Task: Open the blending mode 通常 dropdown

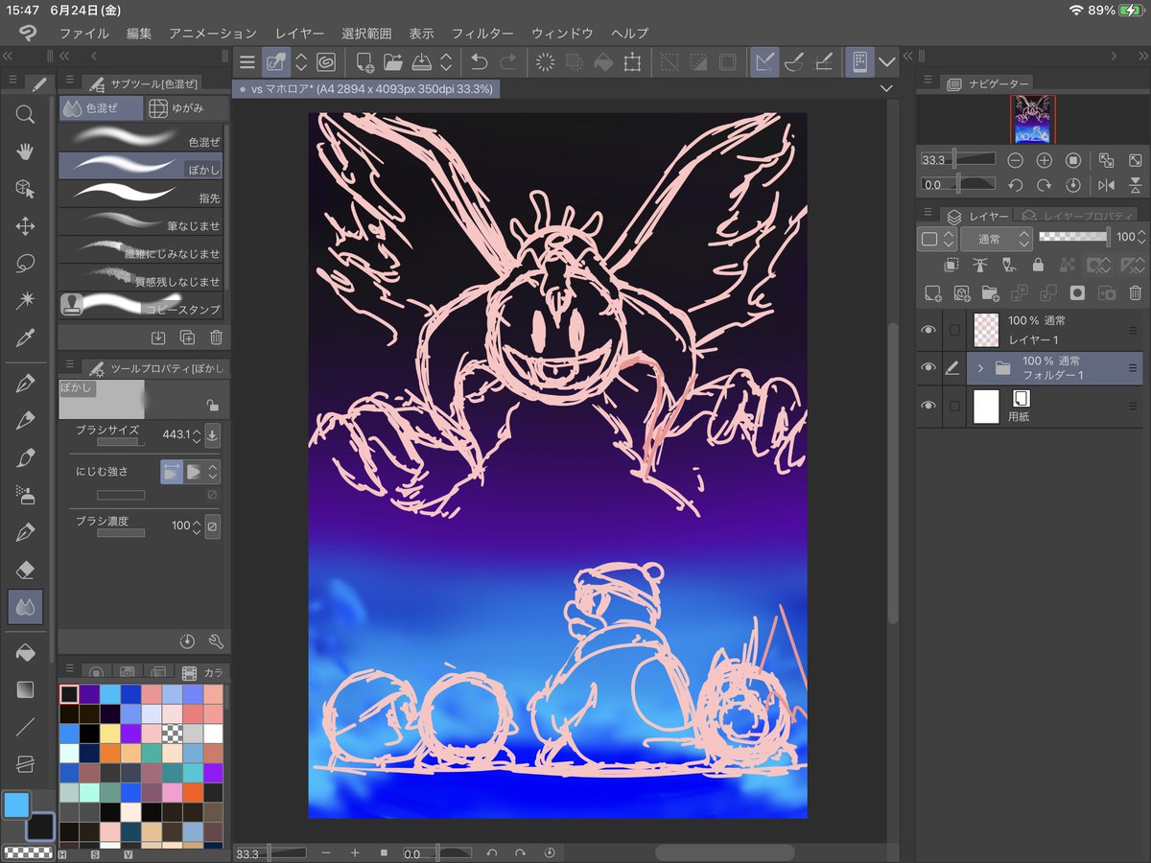Action: (x=997, y=237)
